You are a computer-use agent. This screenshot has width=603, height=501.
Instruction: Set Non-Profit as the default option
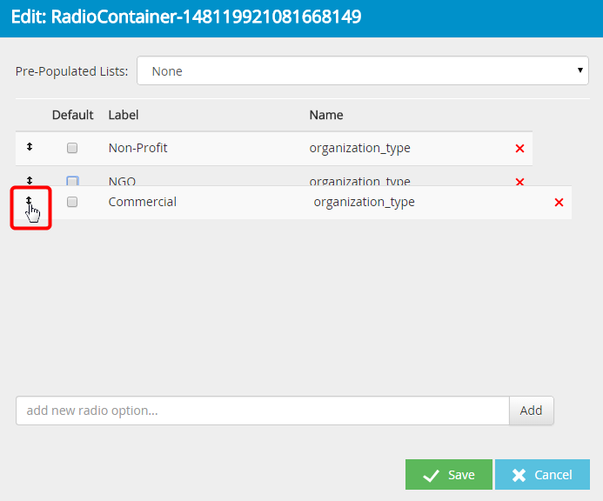[x=72, y=149]
